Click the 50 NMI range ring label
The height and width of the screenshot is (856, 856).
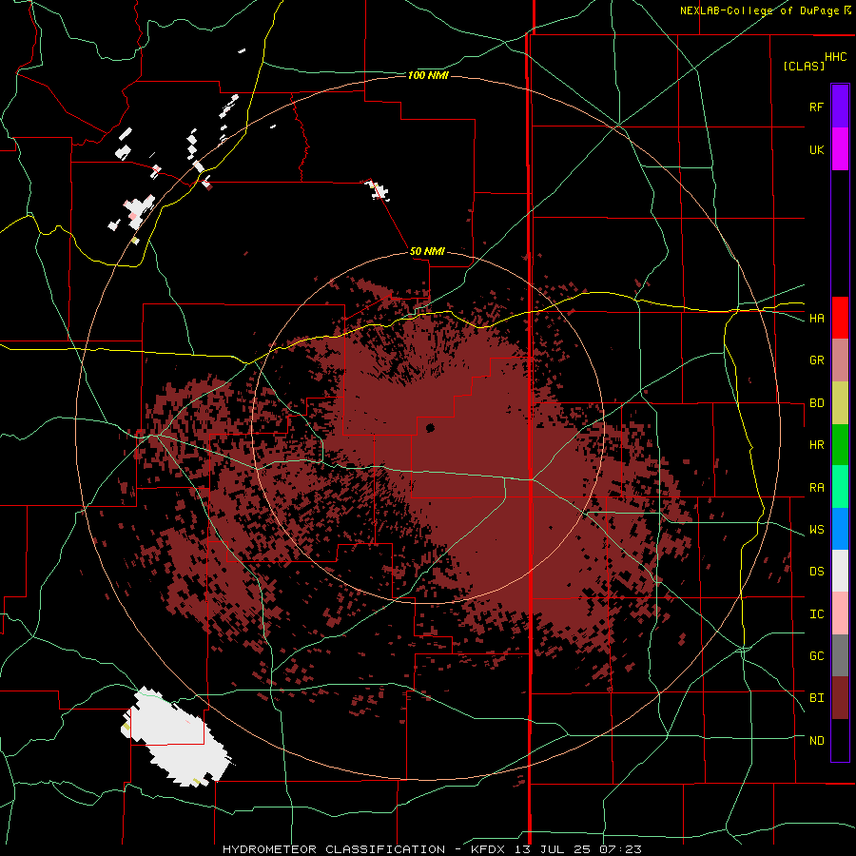pyautogui.click(x=427, y=251)
